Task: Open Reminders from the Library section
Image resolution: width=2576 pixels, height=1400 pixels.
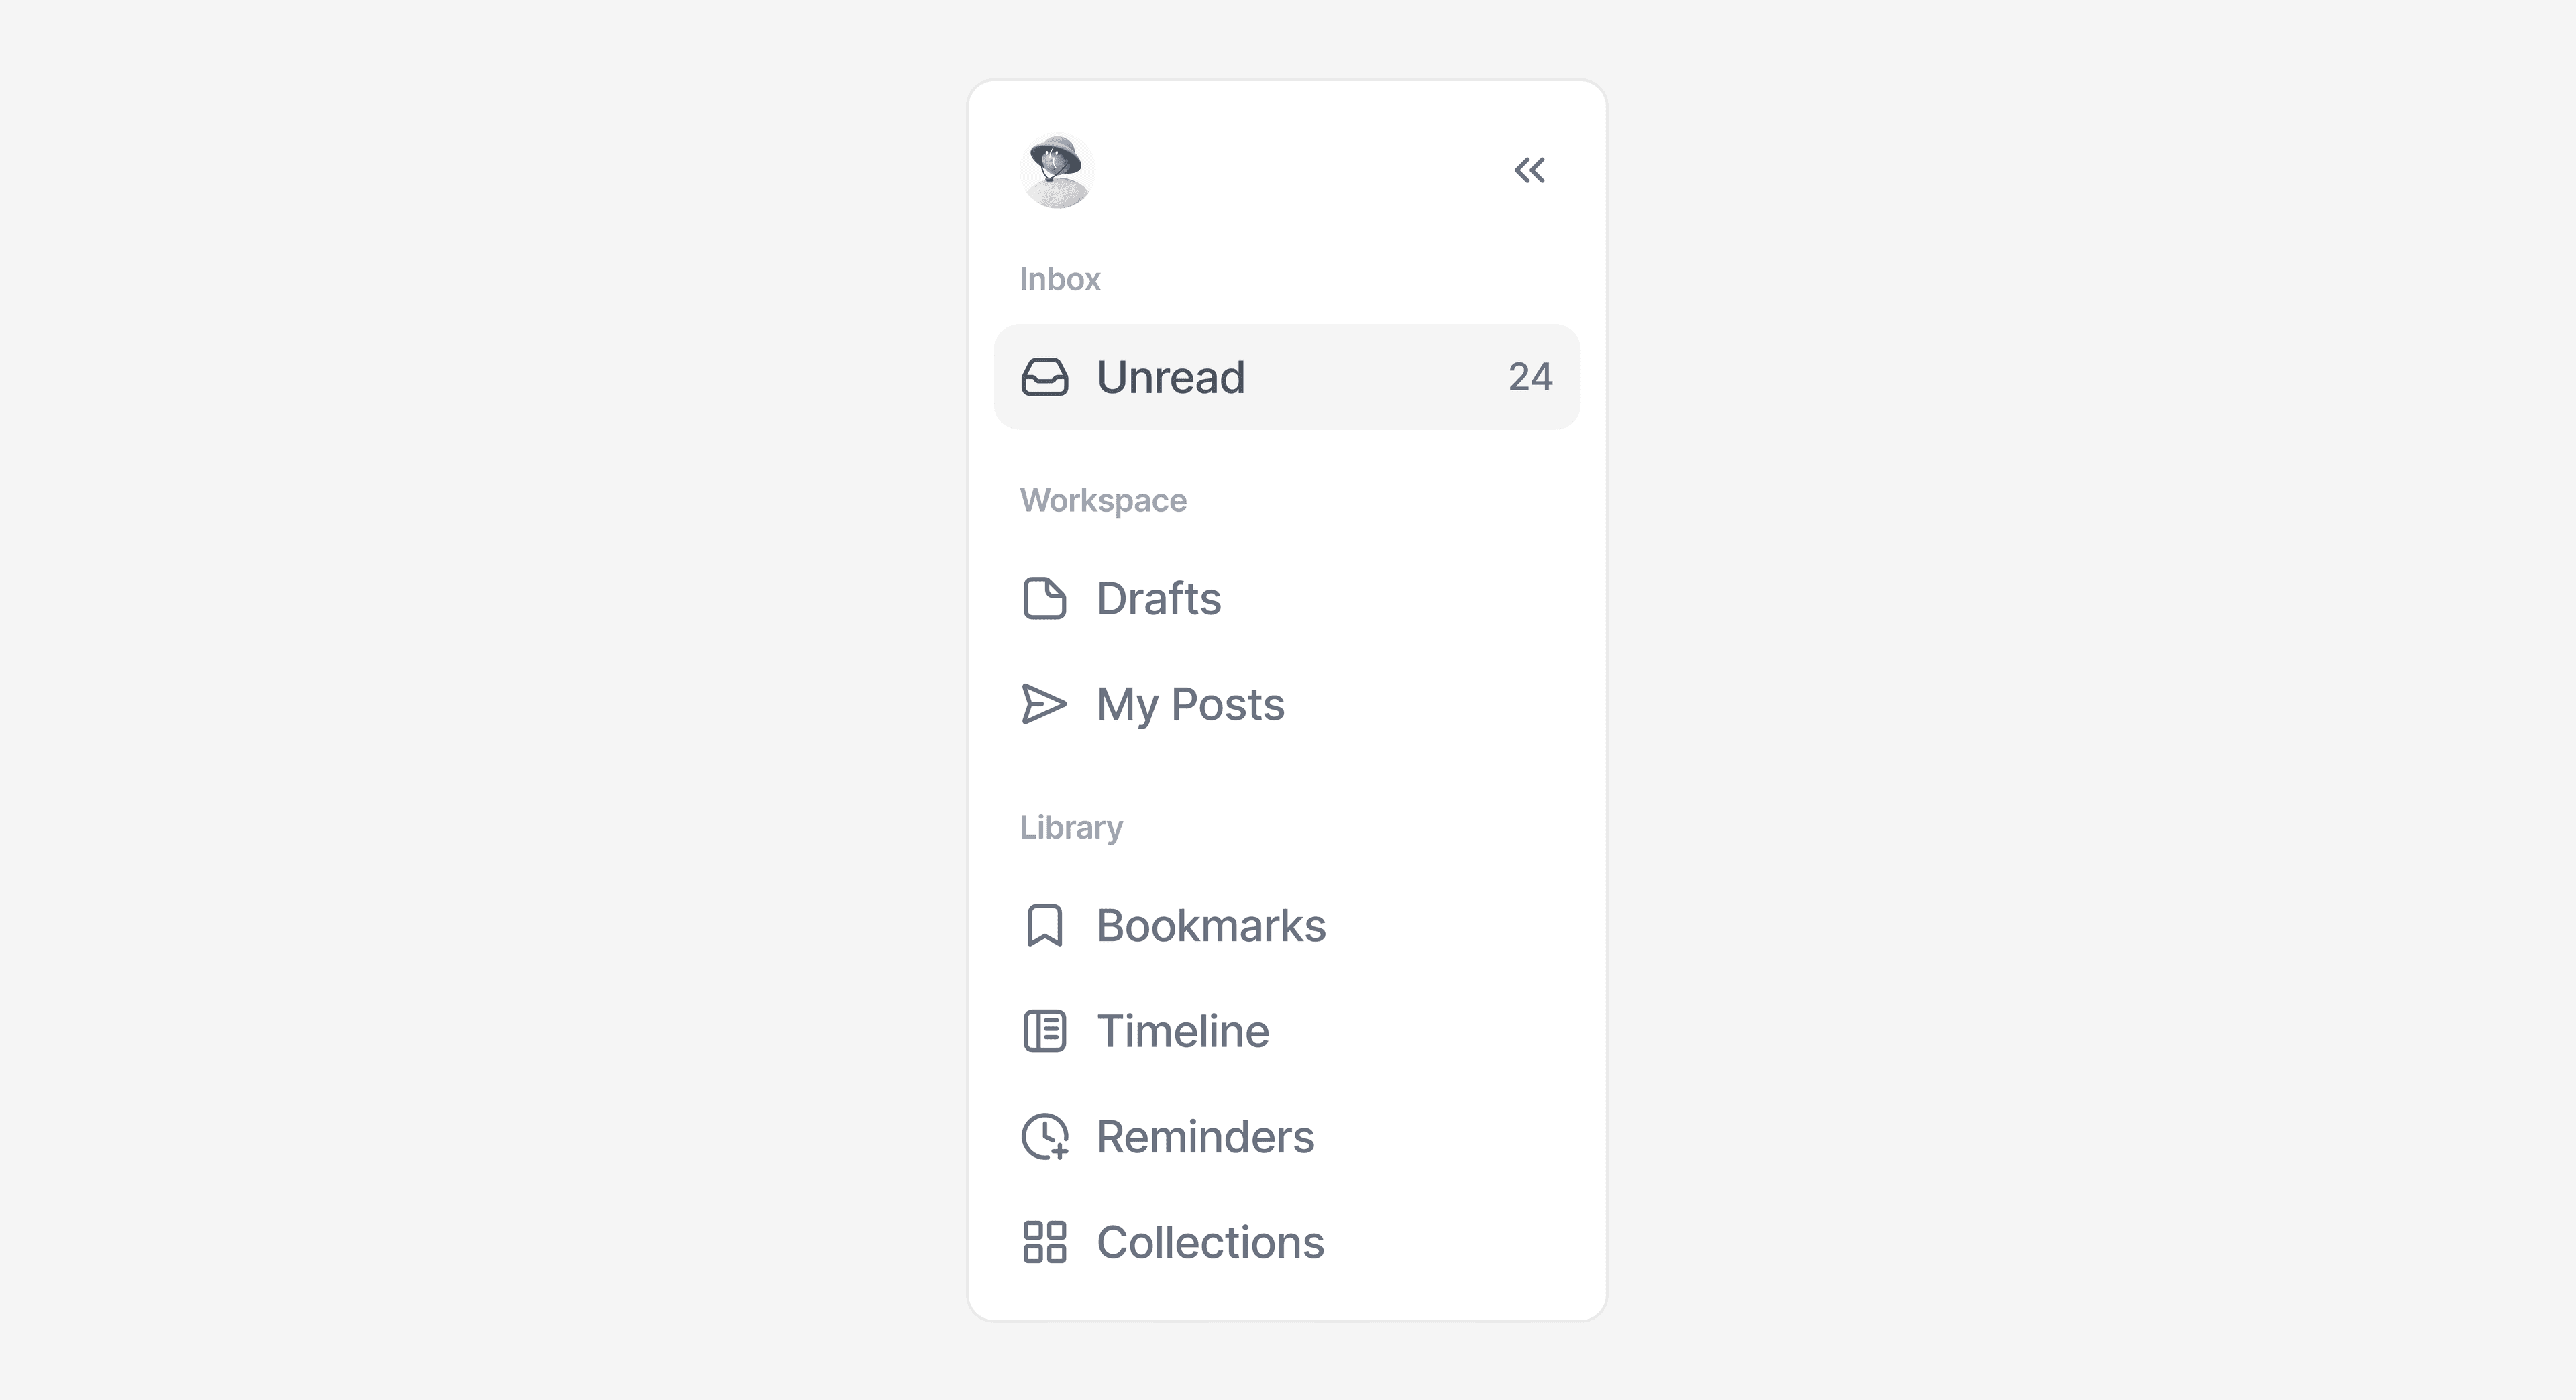Action: click(x=1206, y=1137)
